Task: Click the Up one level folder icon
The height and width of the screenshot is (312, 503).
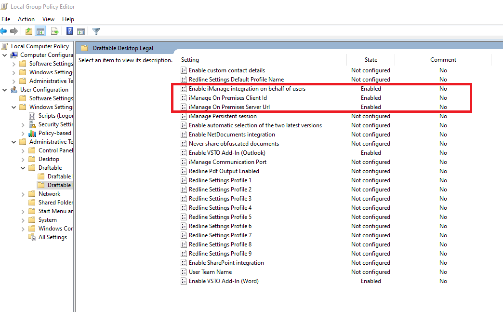Action: click(x=29, y=31)
